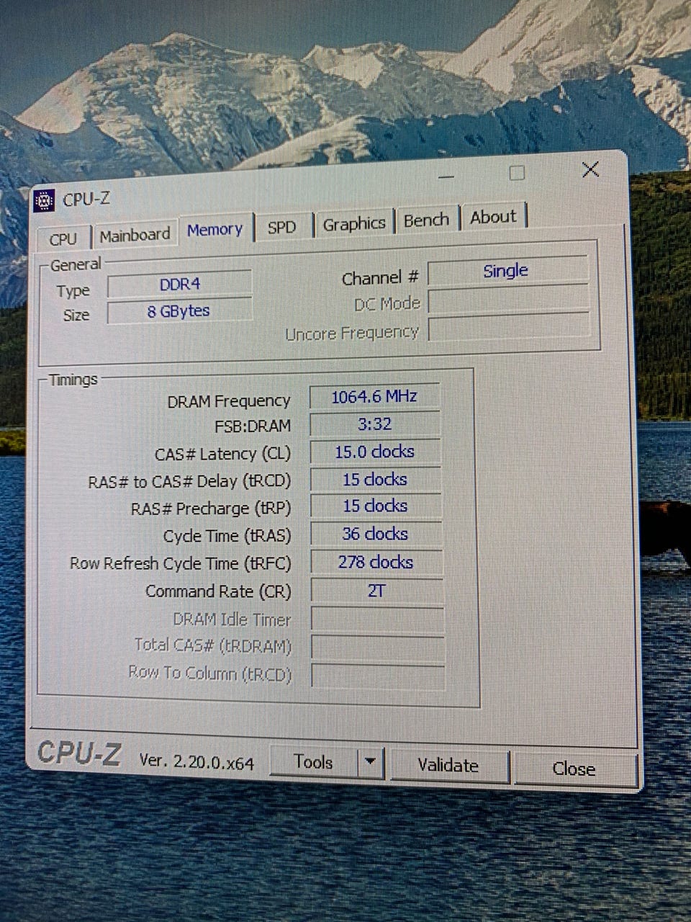Click the DRAM Frequency label

coord(229,401)
